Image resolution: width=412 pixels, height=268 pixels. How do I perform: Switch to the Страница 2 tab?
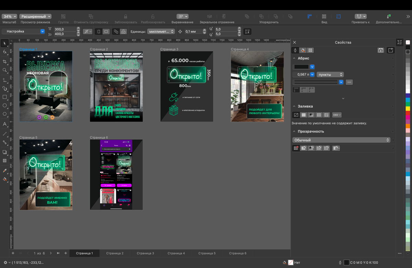click(x=115, y=253)
